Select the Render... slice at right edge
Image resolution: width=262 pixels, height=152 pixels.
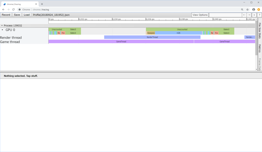pyautogui.click(x=250, y=37)
